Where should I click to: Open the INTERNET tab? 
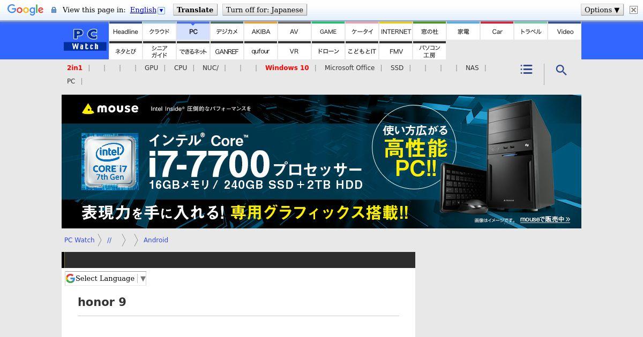click(395, 31)
